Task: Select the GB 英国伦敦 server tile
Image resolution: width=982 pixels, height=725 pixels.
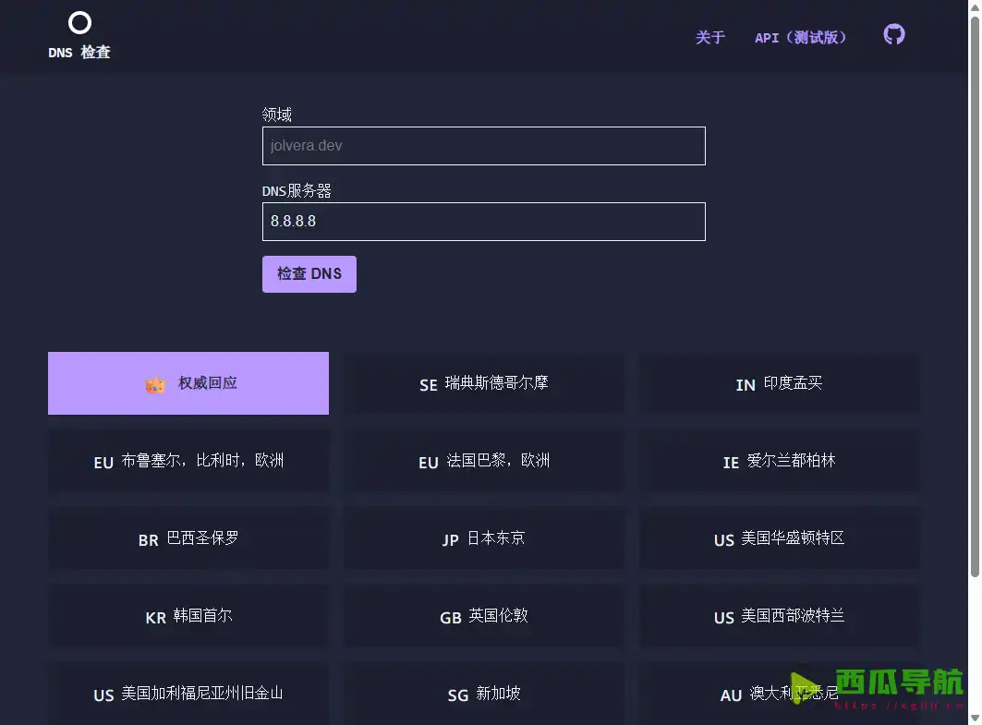Action: 483,617
